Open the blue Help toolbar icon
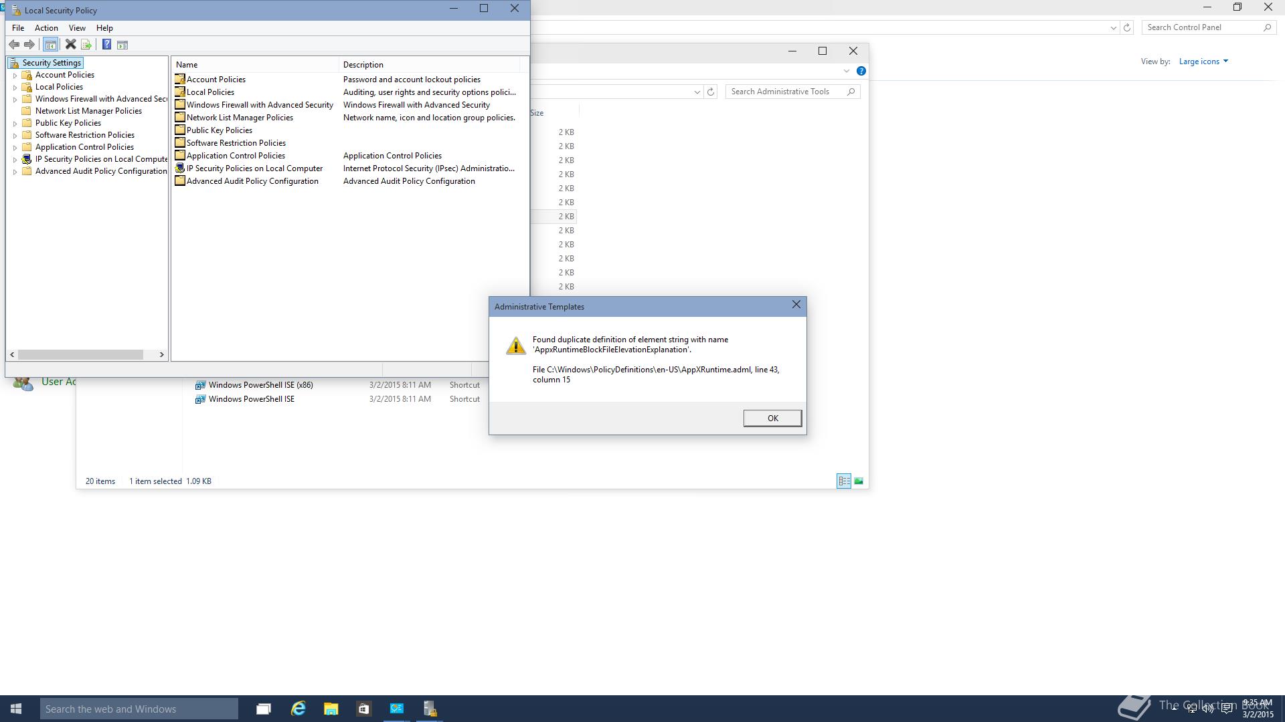This screenshot has width=1285, height=722. click(106, 45)
